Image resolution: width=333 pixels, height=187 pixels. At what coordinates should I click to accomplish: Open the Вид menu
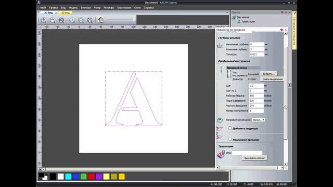pos(63,8)
